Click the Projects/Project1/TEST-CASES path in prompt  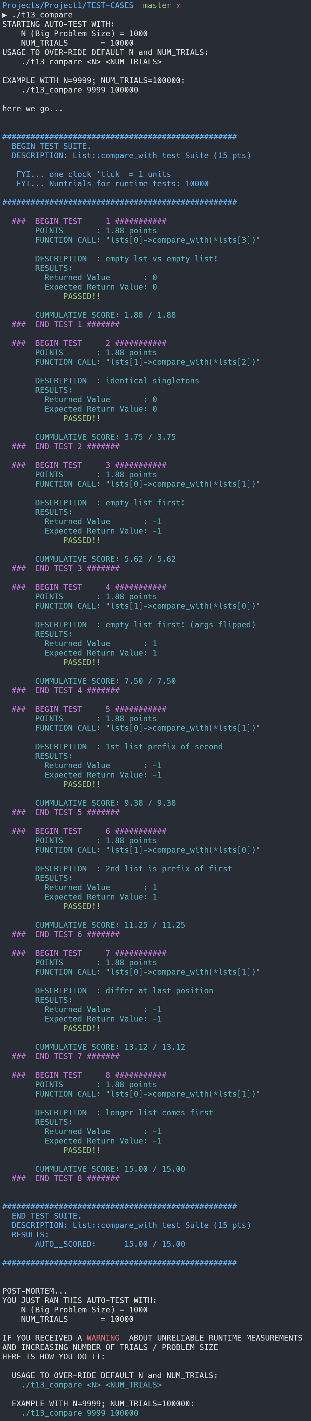pyautogui.click(x=68, y=5)
